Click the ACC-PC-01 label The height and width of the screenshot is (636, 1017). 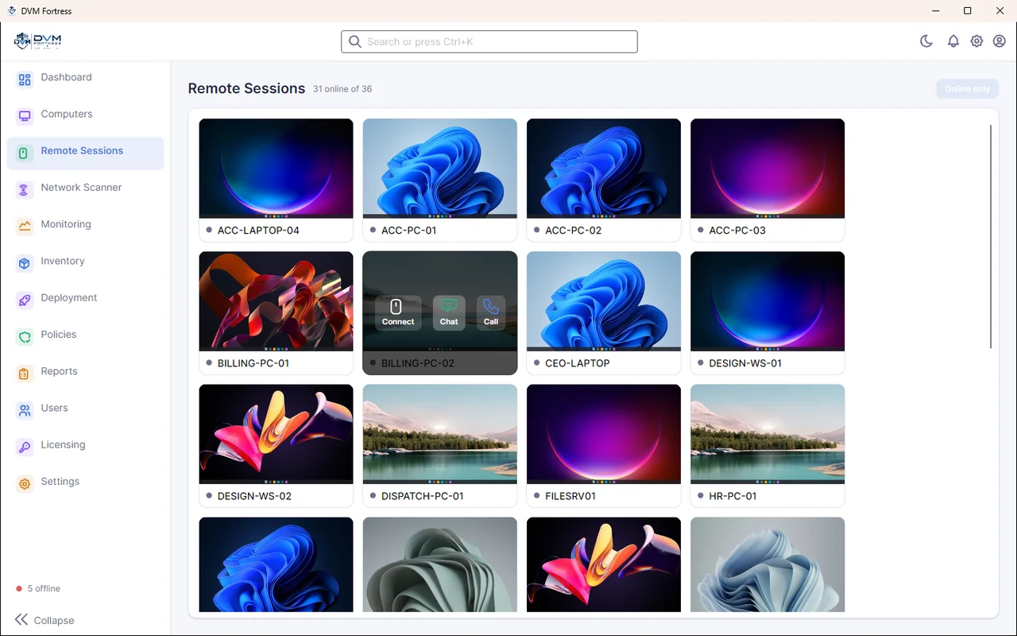pyautogui.click(x=409, y=231)
